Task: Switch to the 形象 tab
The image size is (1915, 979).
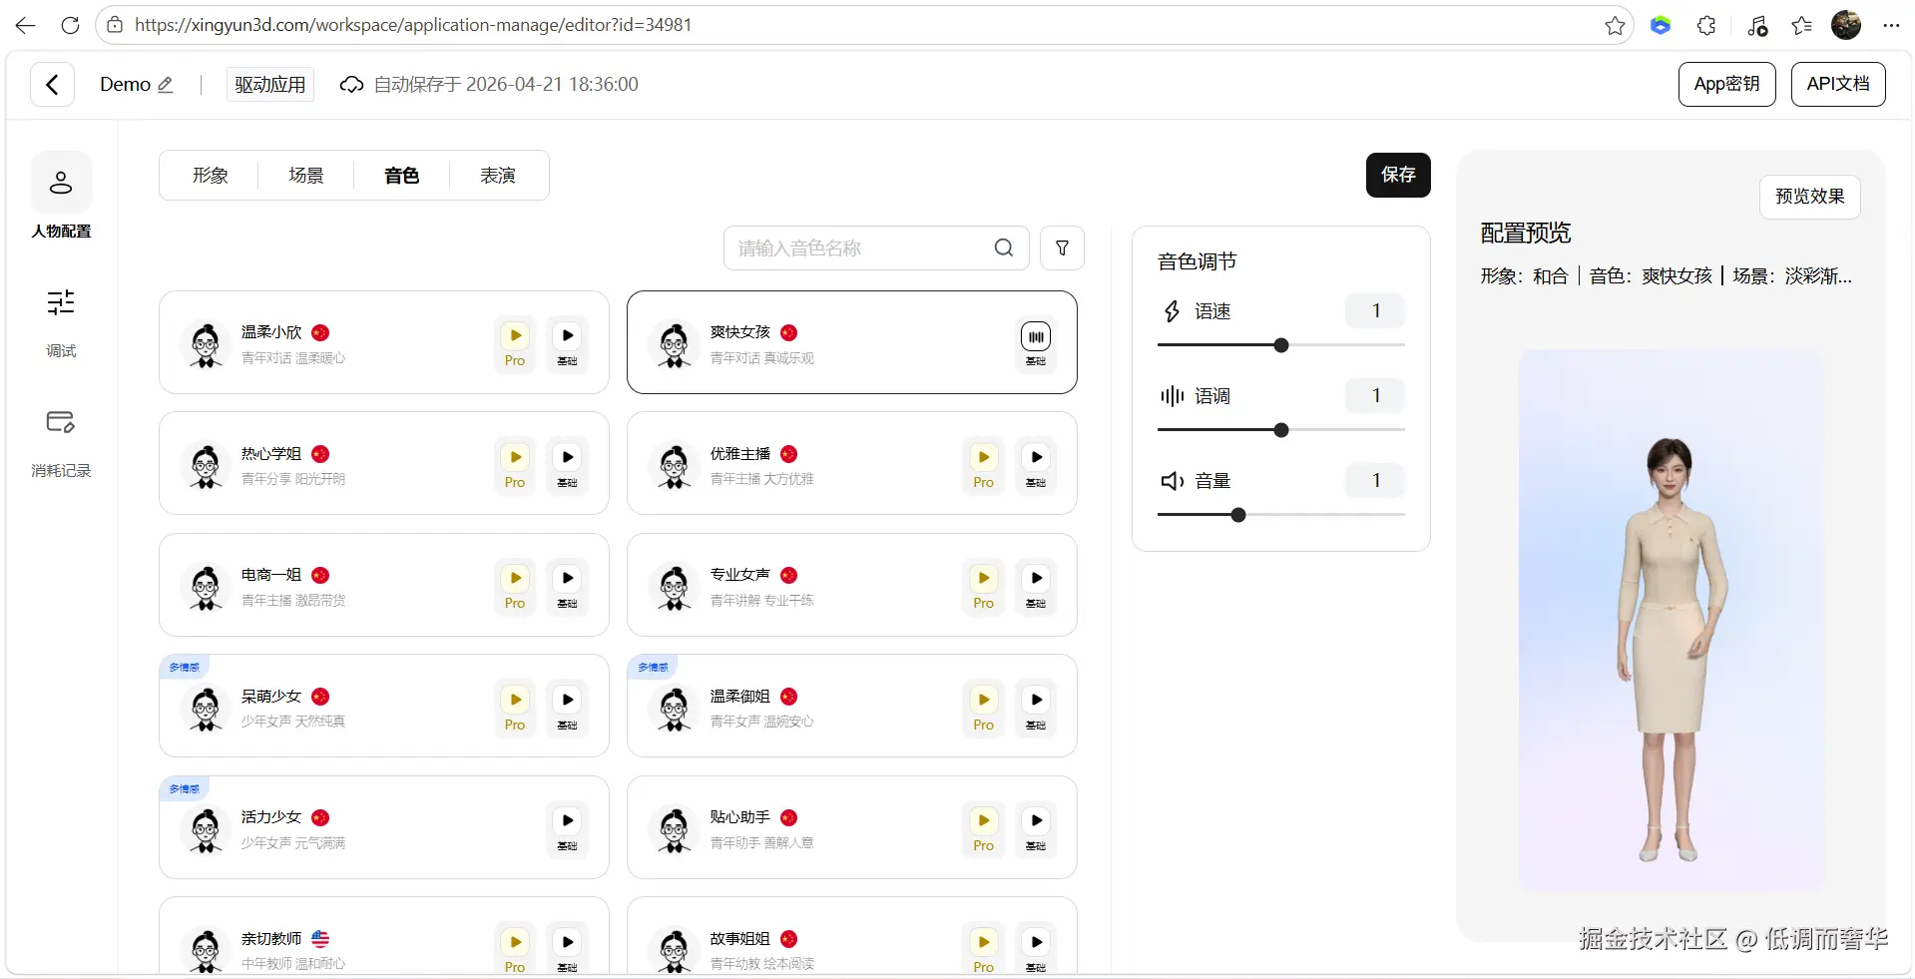Action: click(x=210, y=176)
